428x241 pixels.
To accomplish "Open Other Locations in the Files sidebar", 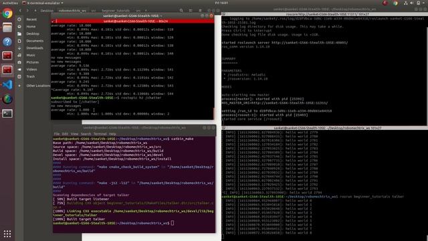I will 38,86.
